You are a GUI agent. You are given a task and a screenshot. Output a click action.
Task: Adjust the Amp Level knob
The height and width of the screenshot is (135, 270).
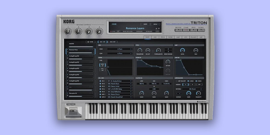(182, 50)
